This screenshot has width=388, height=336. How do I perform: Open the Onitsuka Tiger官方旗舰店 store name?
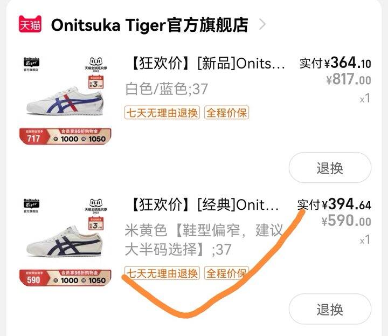point(149,25)
